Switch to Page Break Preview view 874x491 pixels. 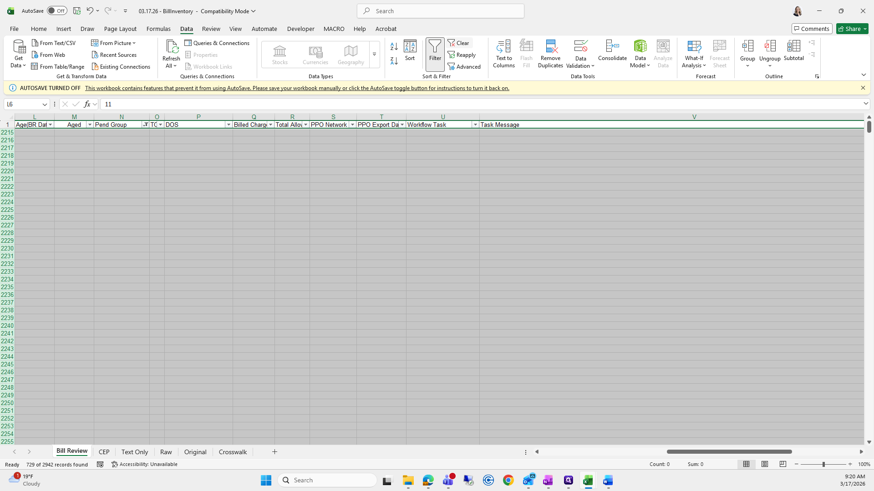(783, 464)
